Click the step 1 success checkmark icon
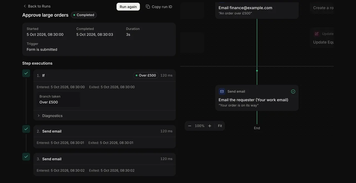This screenshot has width=356, height=183. (x=26, y=73)
